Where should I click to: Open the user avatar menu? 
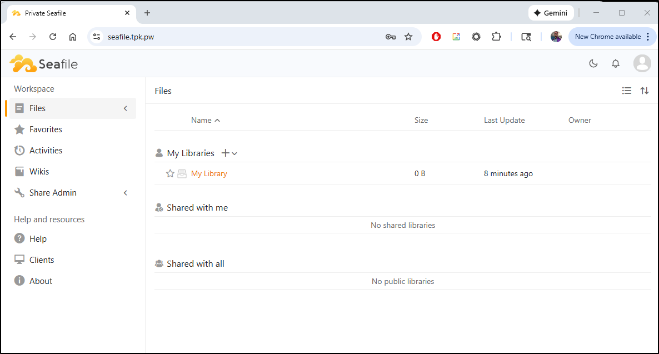coord(642,63)
